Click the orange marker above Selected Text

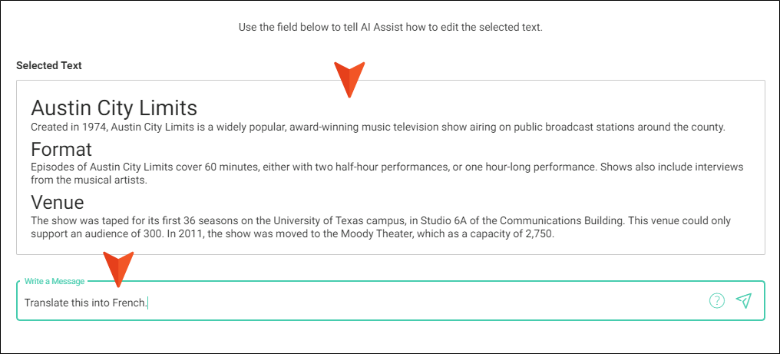point(349,79)
